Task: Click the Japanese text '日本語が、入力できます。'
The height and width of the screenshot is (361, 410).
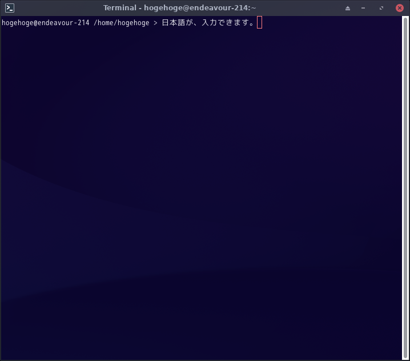Action: point(208,22)
